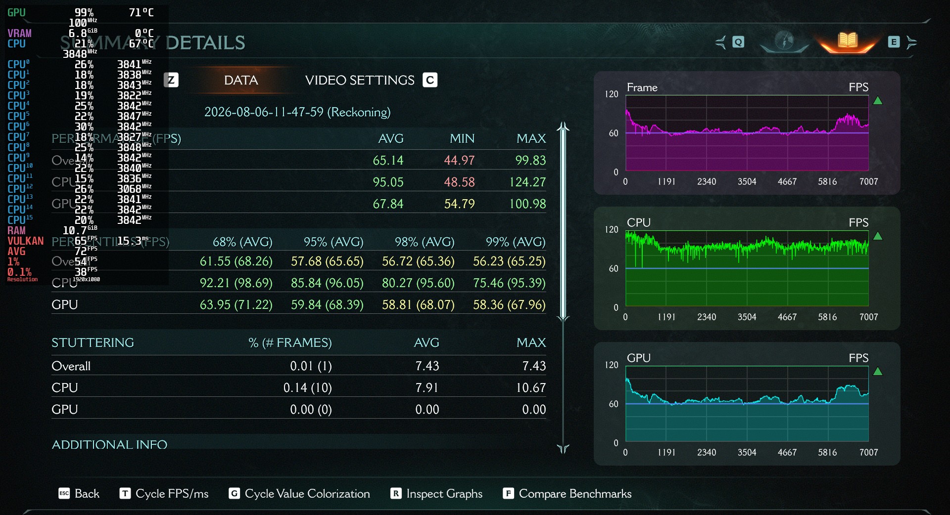Click the CPU maximum FPS value 124.27

click(527, 182)
